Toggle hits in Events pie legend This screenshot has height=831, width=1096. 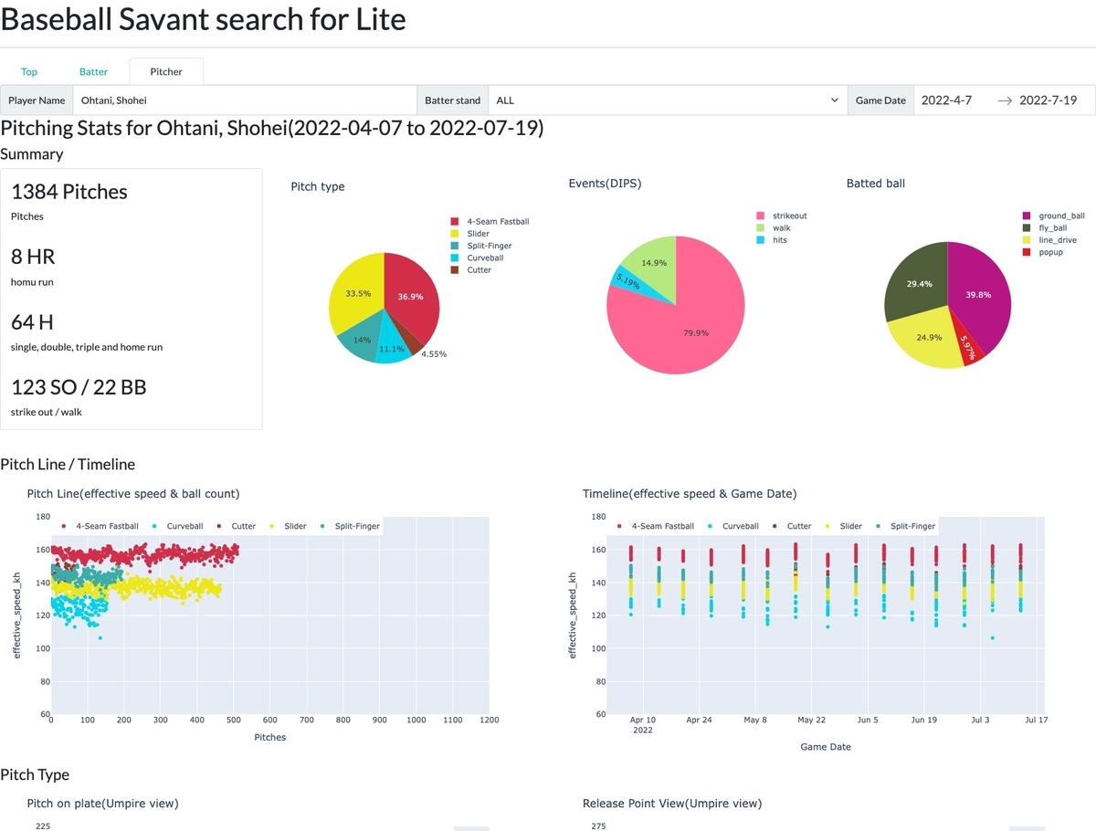click(x=771, y=240)
